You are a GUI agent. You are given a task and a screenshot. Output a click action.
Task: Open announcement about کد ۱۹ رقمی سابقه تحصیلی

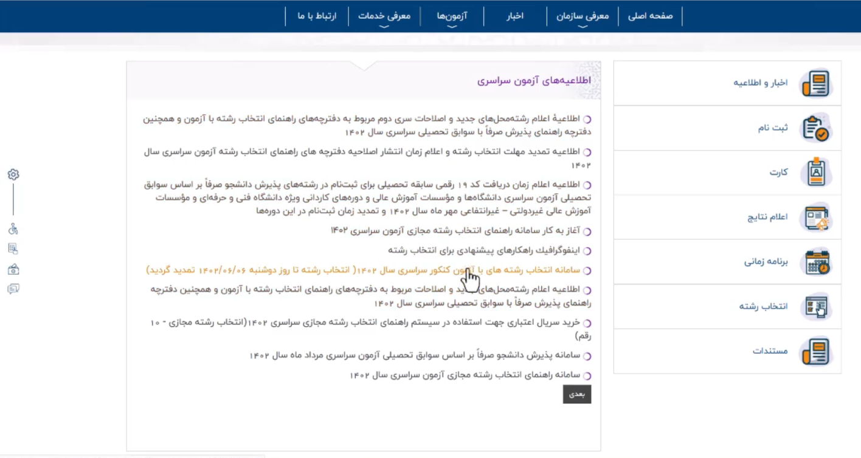(x=367, y=197)
